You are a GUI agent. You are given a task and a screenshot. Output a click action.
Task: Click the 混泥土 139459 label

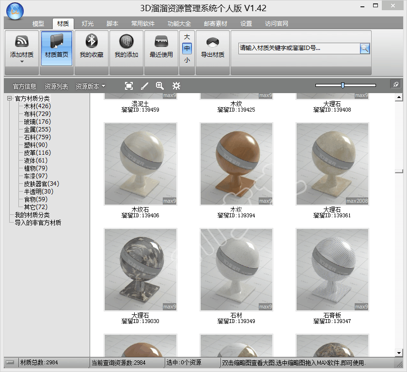(141, 107)
